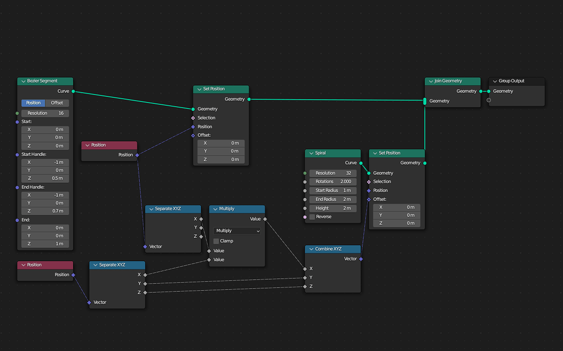Click the Combine XYZ Z input socket

305,287
